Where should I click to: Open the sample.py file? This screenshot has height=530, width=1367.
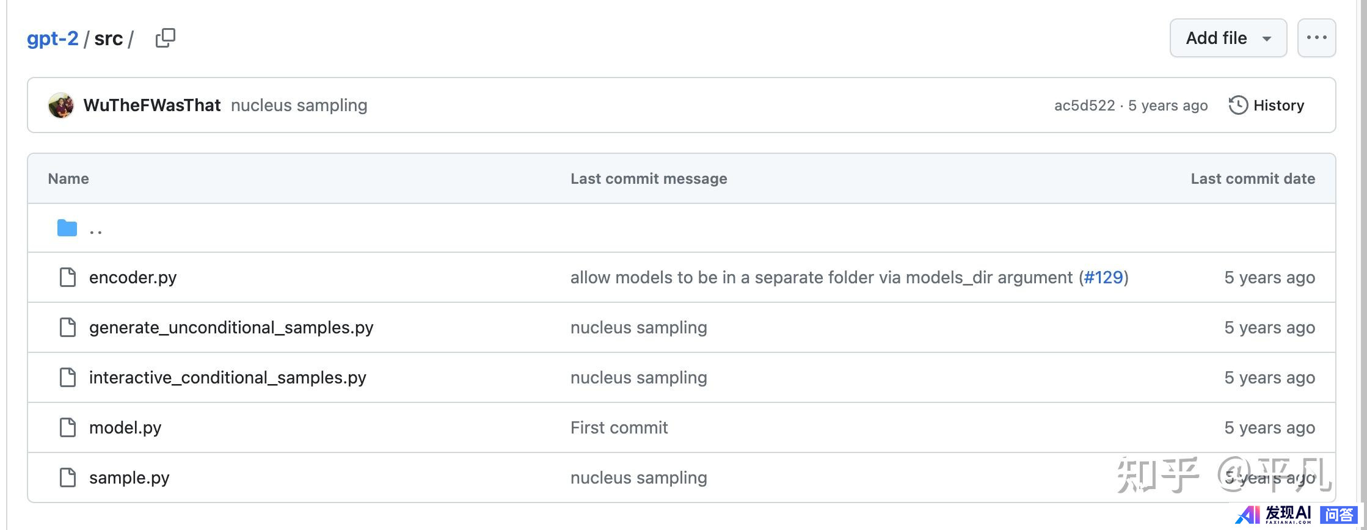129,478
